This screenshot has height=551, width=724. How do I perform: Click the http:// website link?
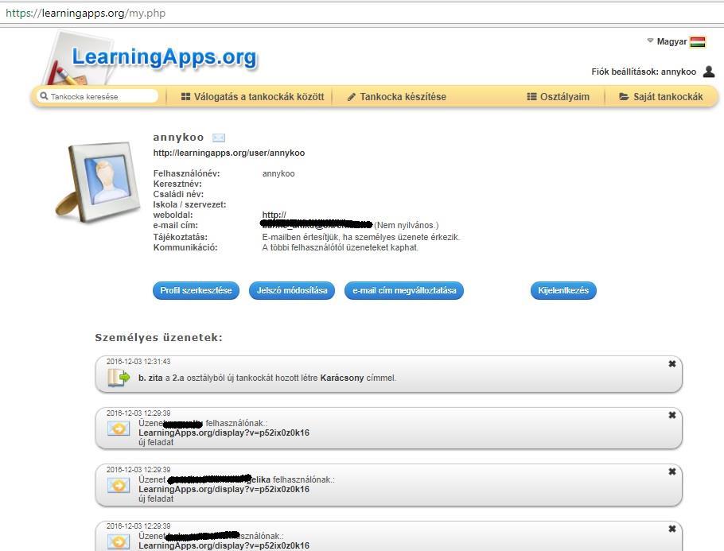274,215
